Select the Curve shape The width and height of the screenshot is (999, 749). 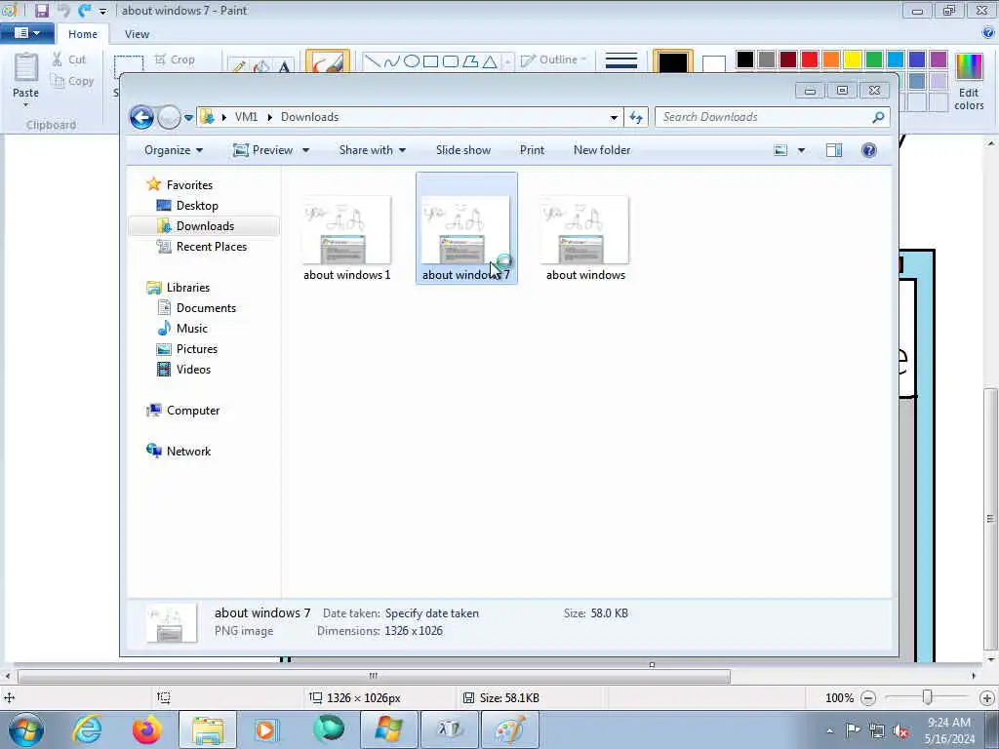(392, 61)
